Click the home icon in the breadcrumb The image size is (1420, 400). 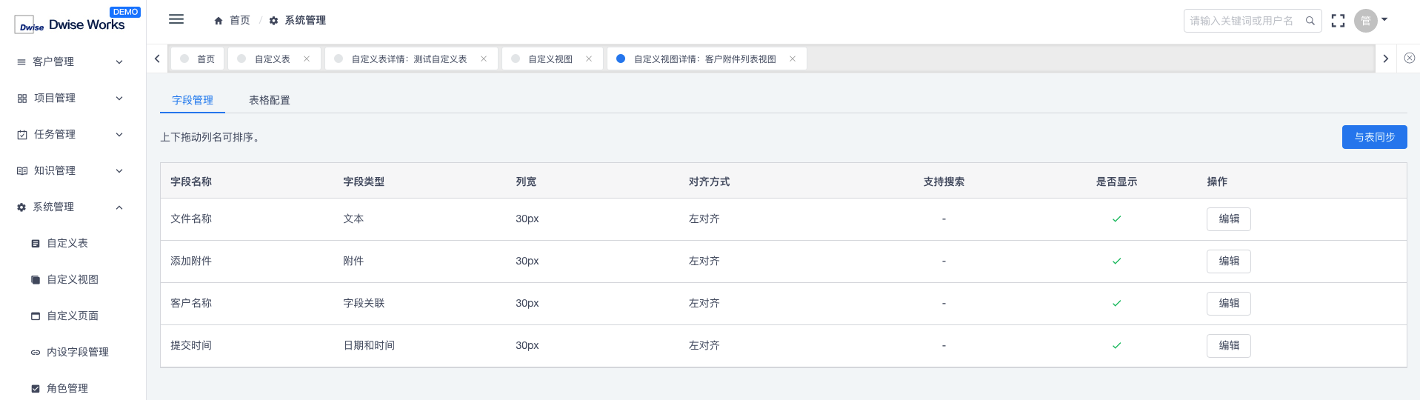[219, 21]
